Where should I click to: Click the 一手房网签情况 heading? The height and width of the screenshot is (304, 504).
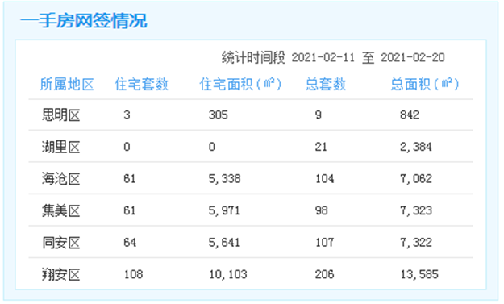coord(84,21)
